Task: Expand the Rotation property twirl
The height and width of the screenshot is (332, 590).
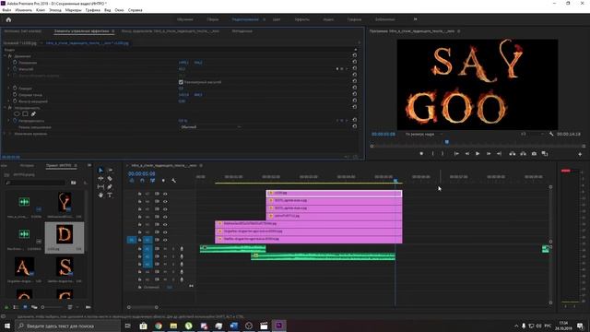Action: coord(9,89)
